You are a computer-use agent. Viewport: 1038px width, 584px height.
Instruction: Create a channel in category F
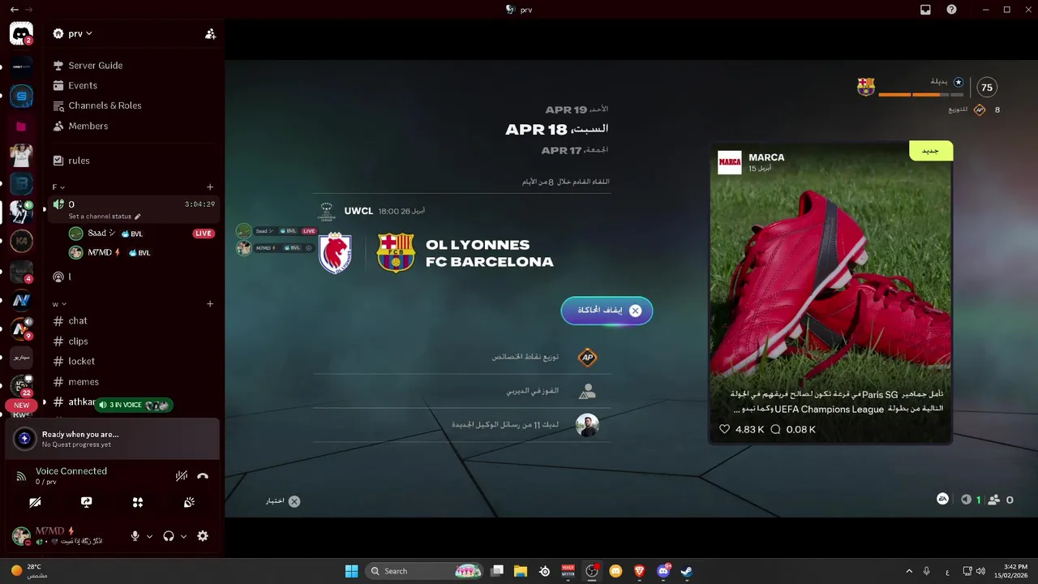(210, 187)
